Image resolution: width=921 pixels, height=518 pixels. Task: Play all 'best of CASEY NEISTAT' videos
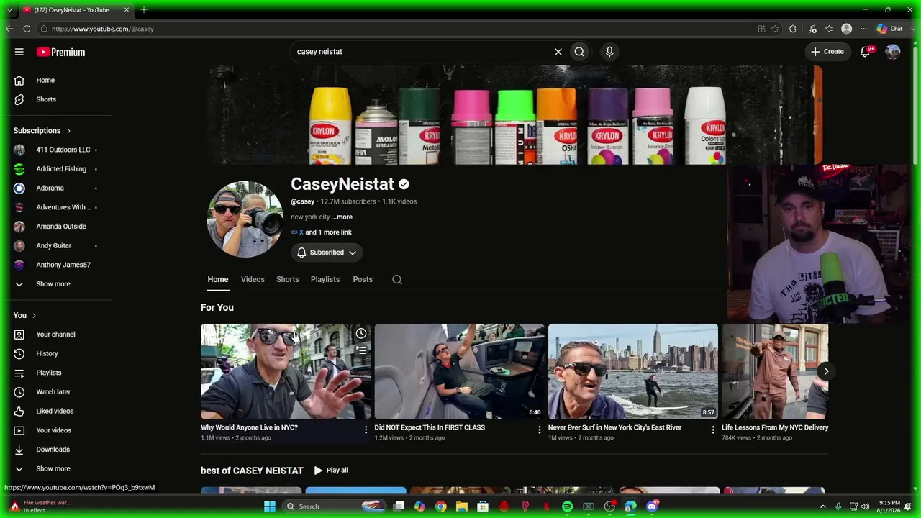[331, 471]
